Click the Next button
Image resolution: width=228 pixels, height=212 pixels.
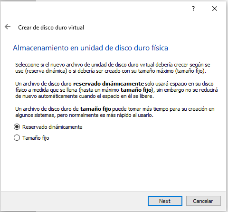coord(165,201)
